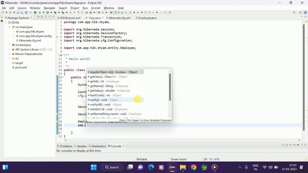The height and width of the screenshot is (173, 308).
Task: Open Microsoft Edge from taskbar
Action: [151, 167]
